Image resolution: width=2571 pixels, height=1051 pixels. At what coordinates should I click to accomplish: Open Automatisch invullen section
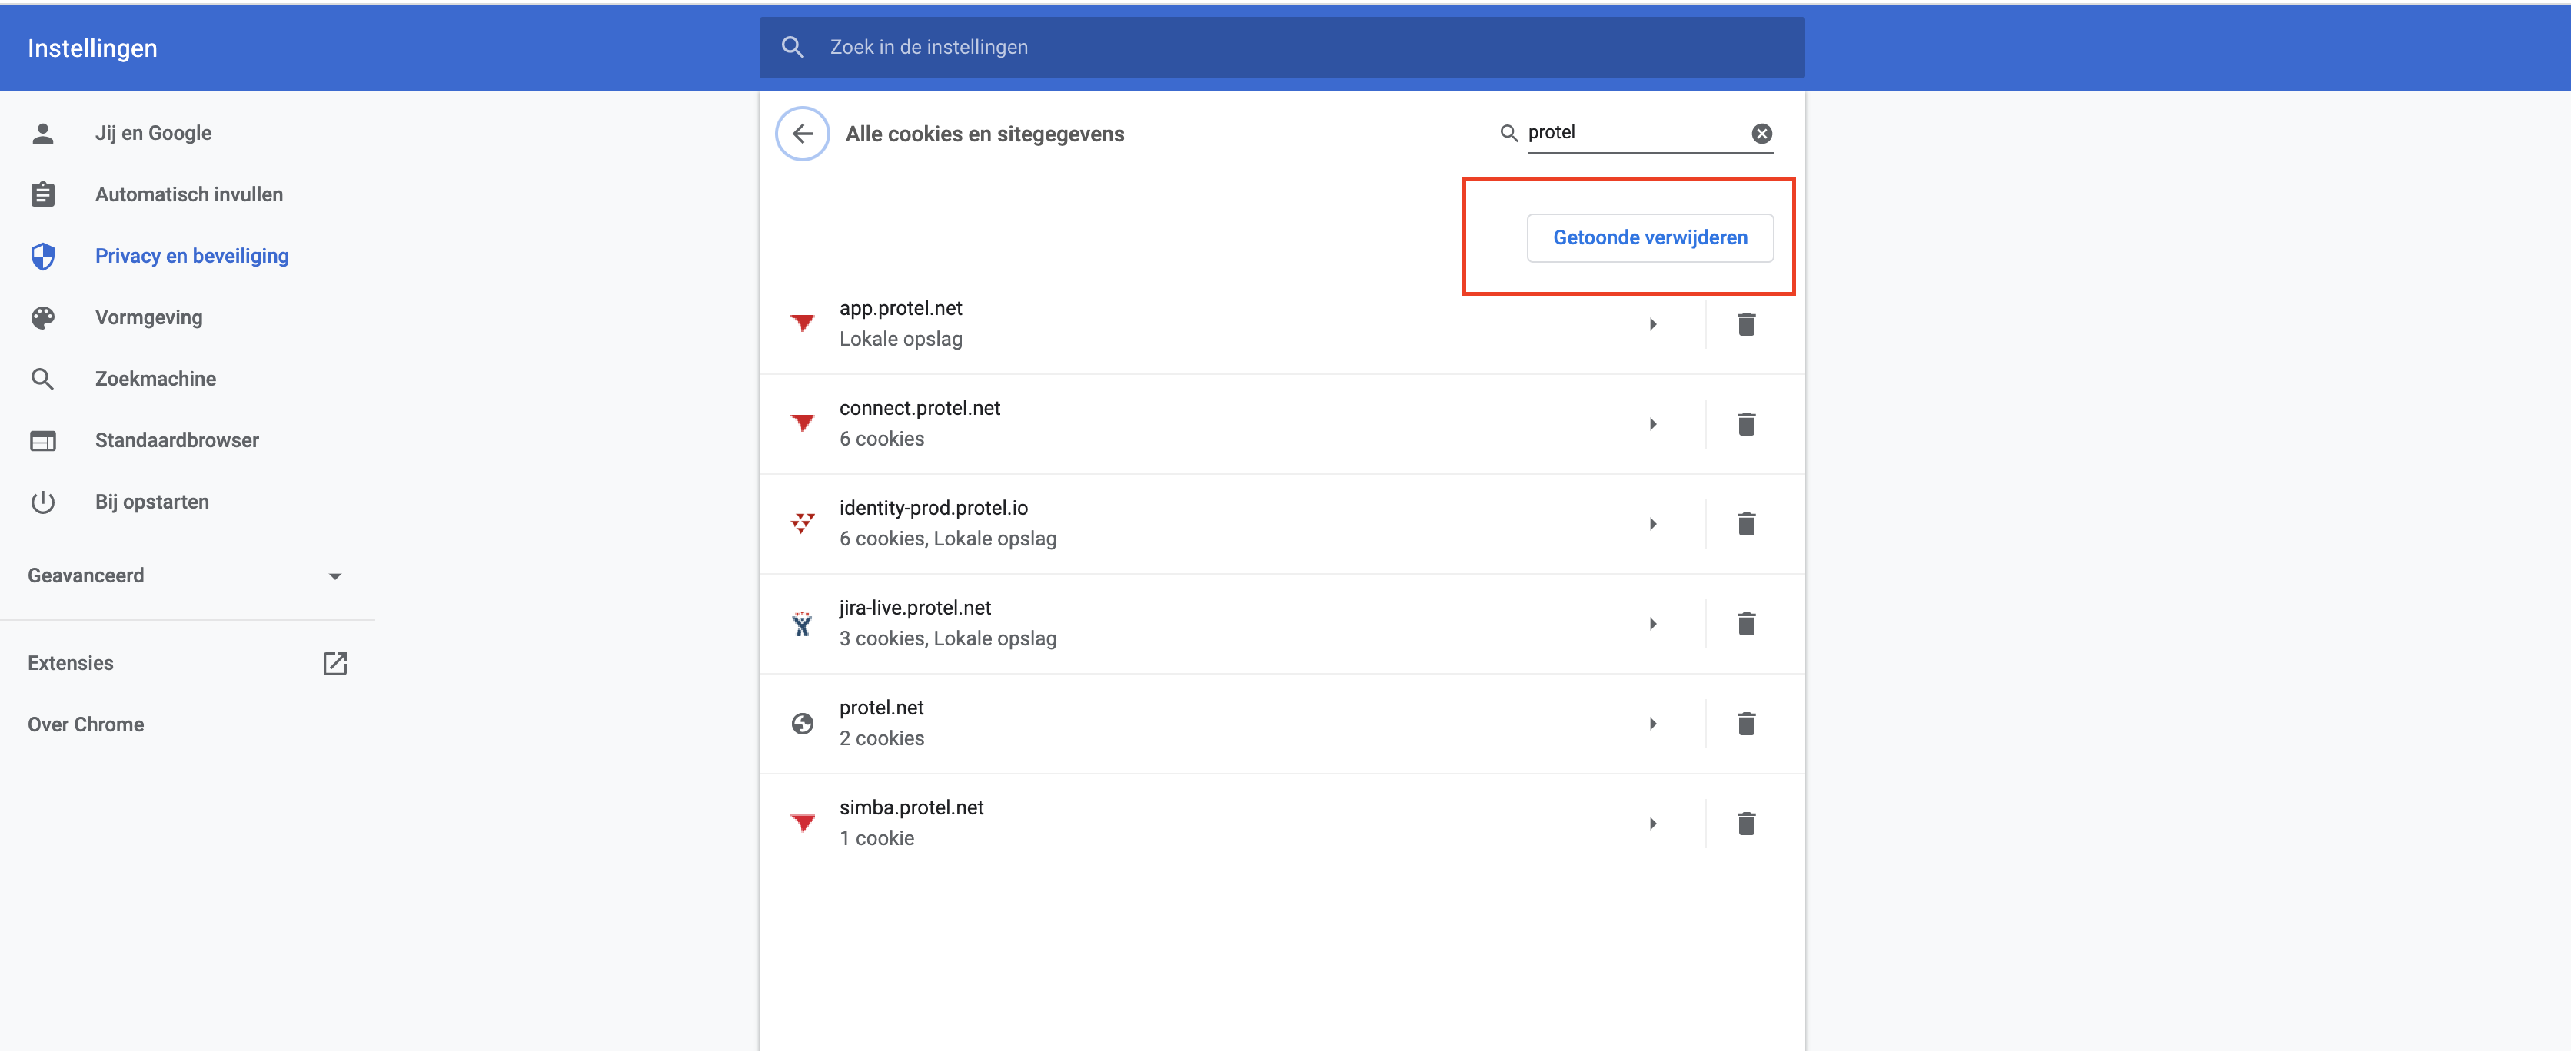point(188,194)
